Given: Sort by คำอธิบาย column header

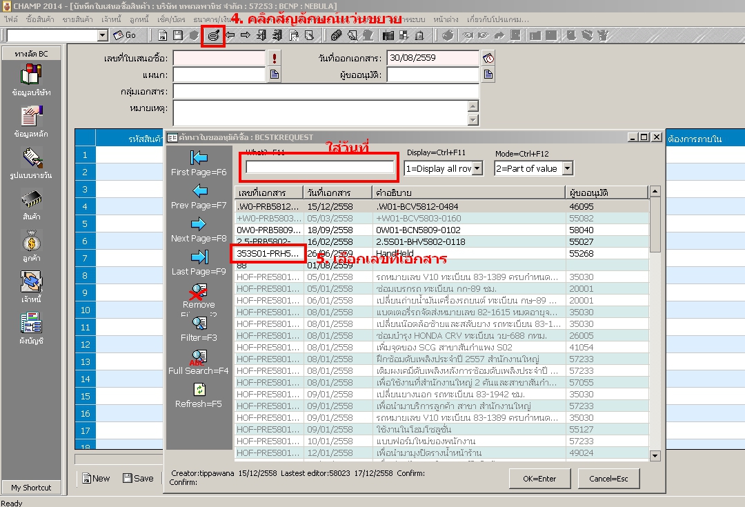Looking at the screenshot, I should 469,192.
